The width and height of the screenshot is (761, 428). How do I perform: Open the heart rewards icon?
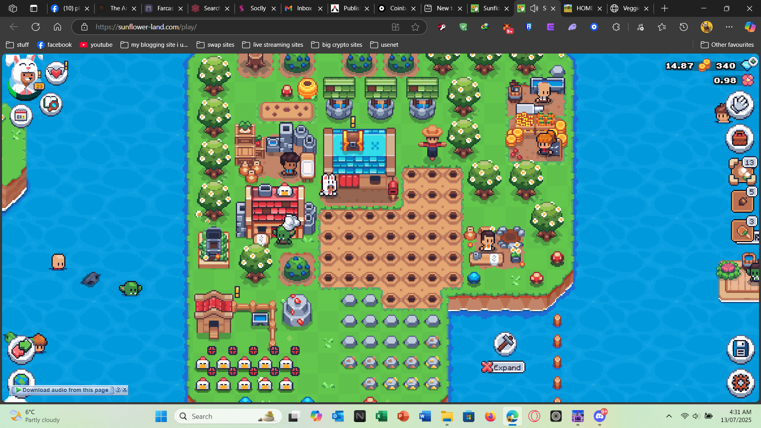tap(56, 73)
